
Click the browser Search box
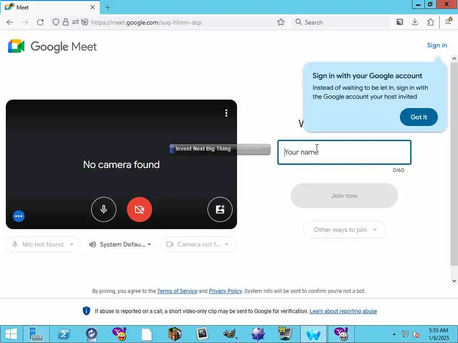tap(341, 22)
